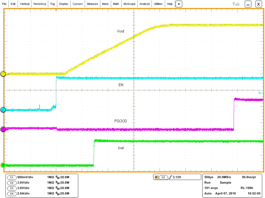Open the Horiz/Acq menu

40,4
